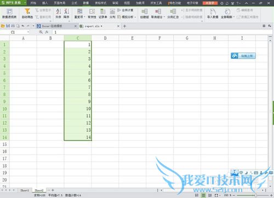Click the orange login button in title bar
Screen dimensions: 274x198
click(210, 3)
